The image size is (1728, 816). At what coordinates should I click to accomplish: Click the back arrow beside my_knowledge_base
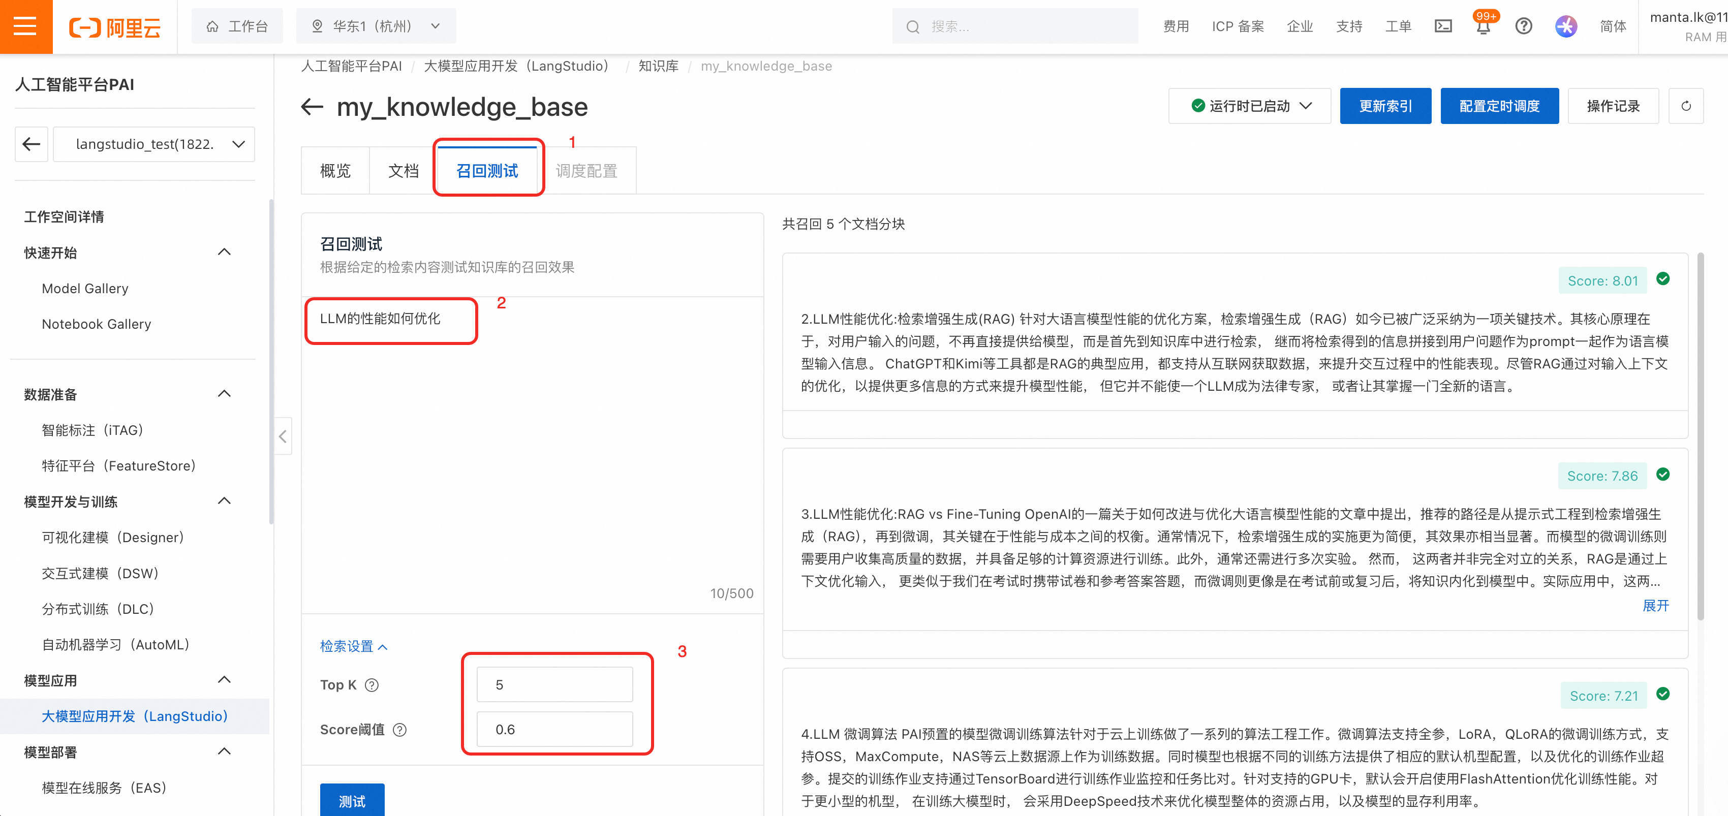[313, 107]
